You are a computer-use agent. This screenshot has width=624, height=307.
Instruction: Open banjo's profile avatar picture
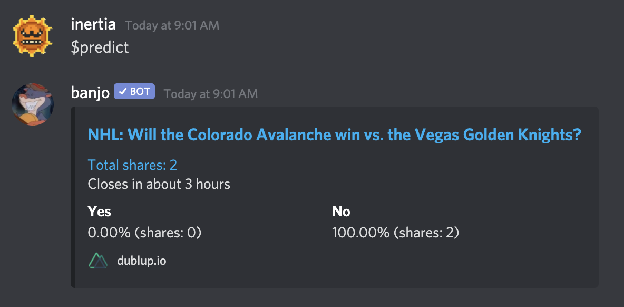[33, 104]
